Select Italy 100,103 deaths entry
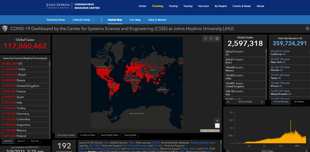 (244, 93)
